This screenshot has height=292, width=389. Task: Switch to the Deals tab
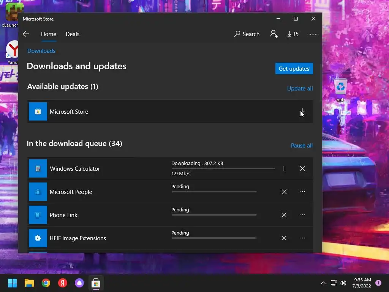coord(73,34)
